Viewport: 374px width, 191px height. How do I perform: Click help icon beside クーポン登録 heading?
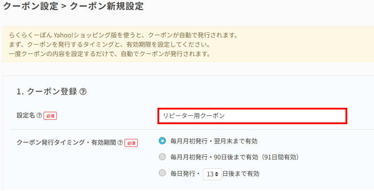[x=83, y=92]
